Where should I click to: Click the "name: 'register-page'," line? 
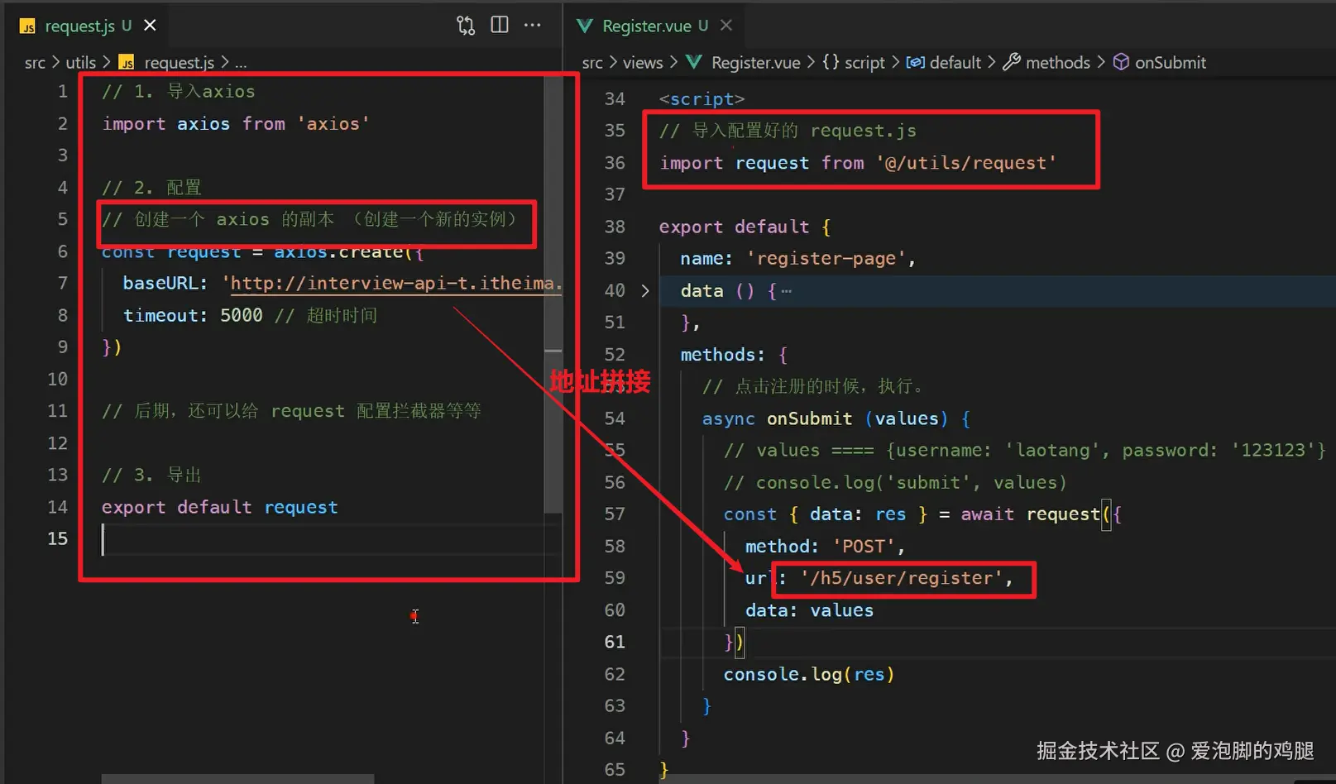point(798,259)
